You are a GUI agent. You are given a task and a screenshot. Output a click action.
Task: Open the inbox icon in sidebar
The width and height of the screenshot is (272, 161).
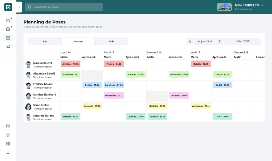[x=8, y=29]
